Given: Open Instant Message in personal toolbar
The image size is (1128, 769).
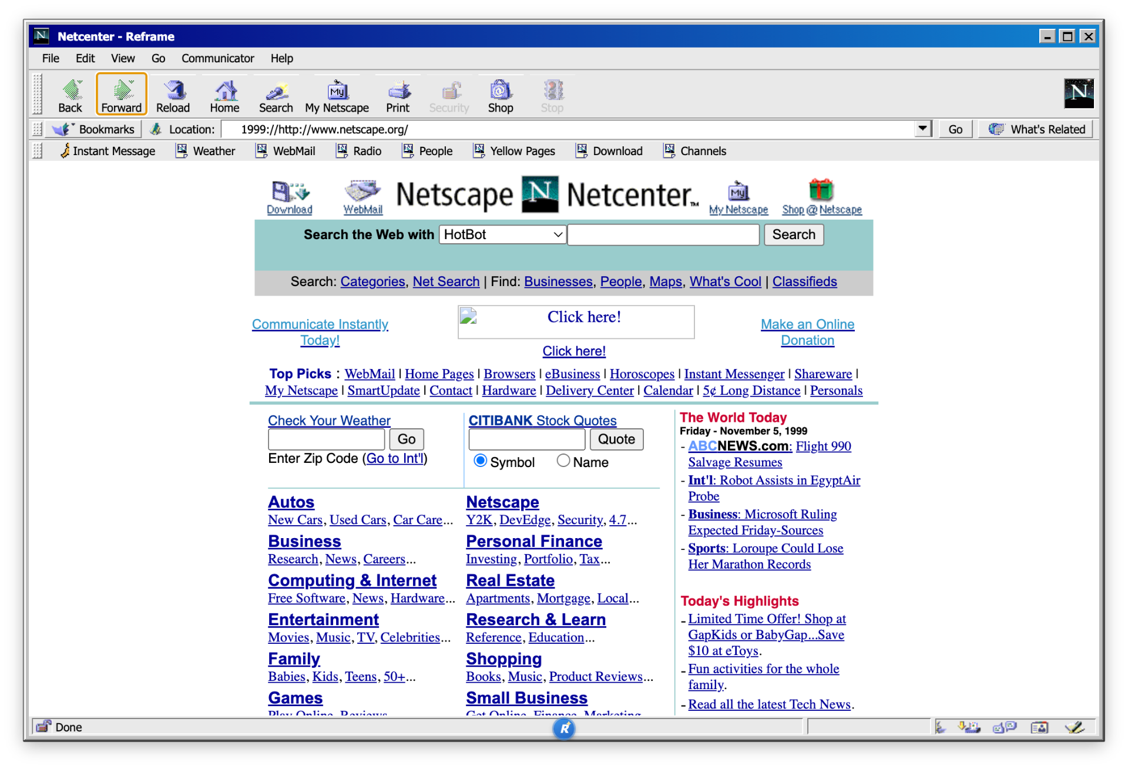Looking at the screenshot, I should point(108,151).
